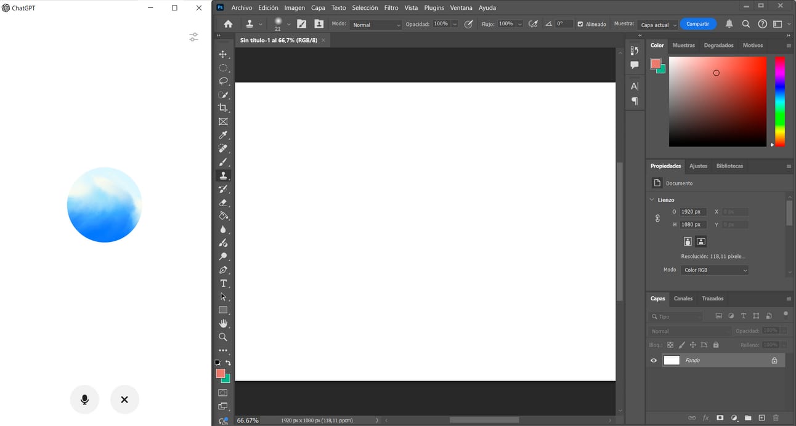Add a layer mask icon
The height and width of the screenshot is (426, 796).
point(720,418)
